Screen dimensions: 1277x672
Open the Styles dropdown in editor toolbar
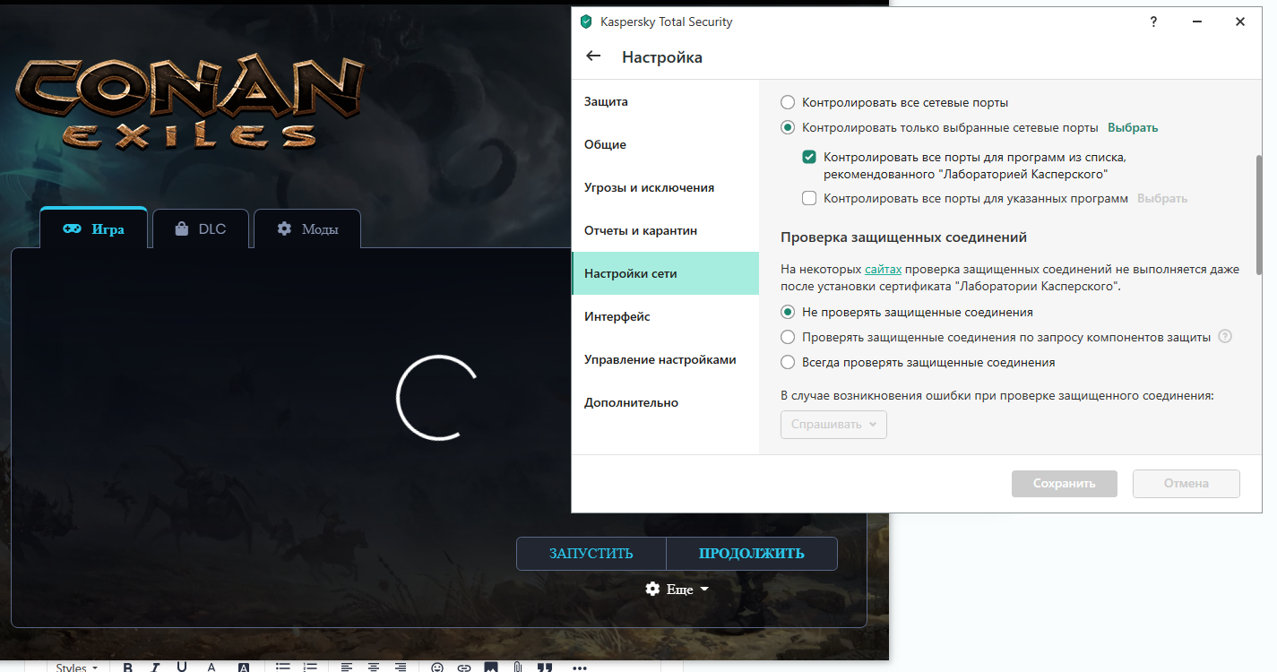pos(76,668)
